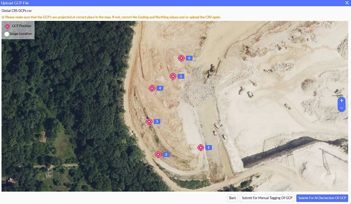Click the blue label numbered 4
The height and width of the screenshot is (204, 351).
click(x=160, y=88)
